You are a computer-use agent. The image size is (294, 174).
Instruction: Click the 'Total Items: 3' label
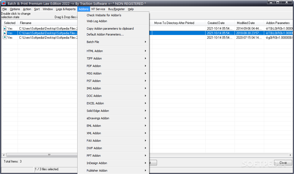(13, 161)
